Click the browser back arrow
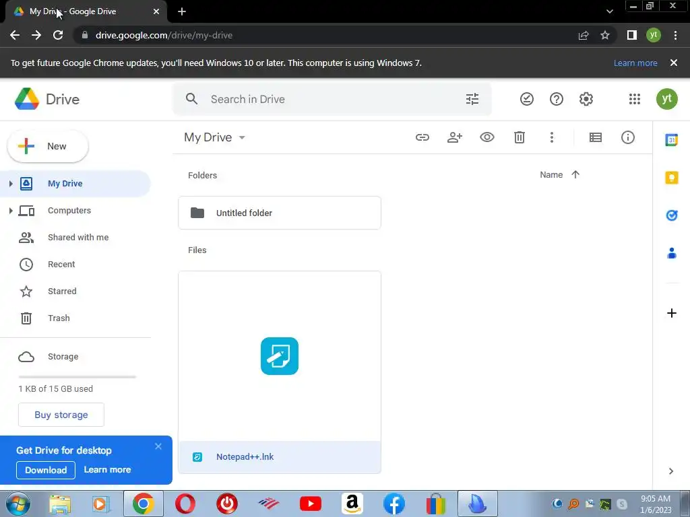The width and height of the screenshot is (690, 517). (x=15, y=35)
